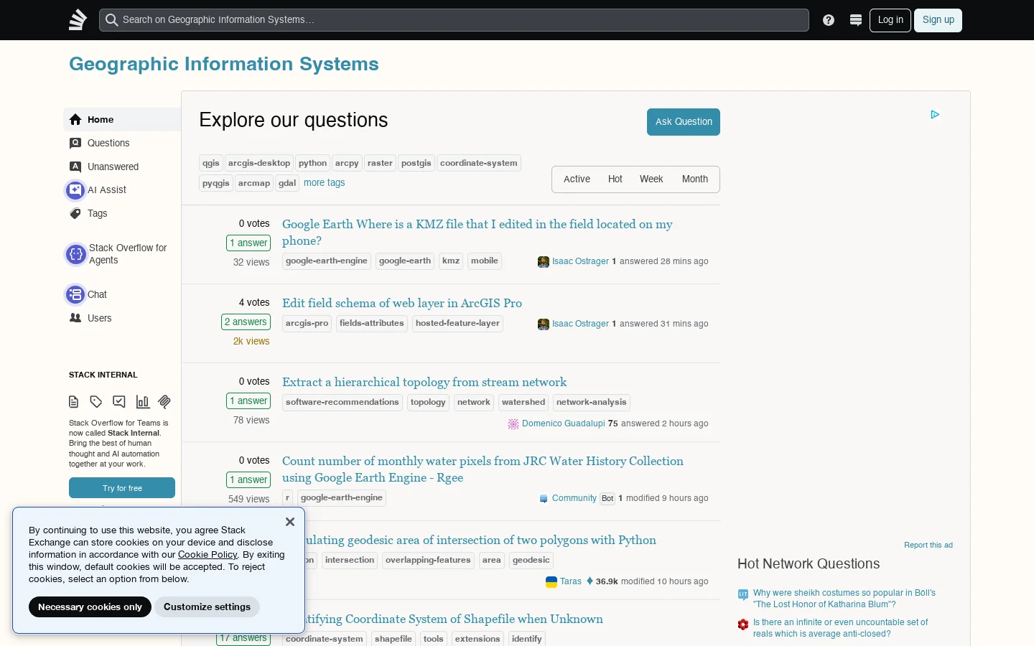Select the gdal tag
This screenshot has width=1034, height=646.
point(287,183)
